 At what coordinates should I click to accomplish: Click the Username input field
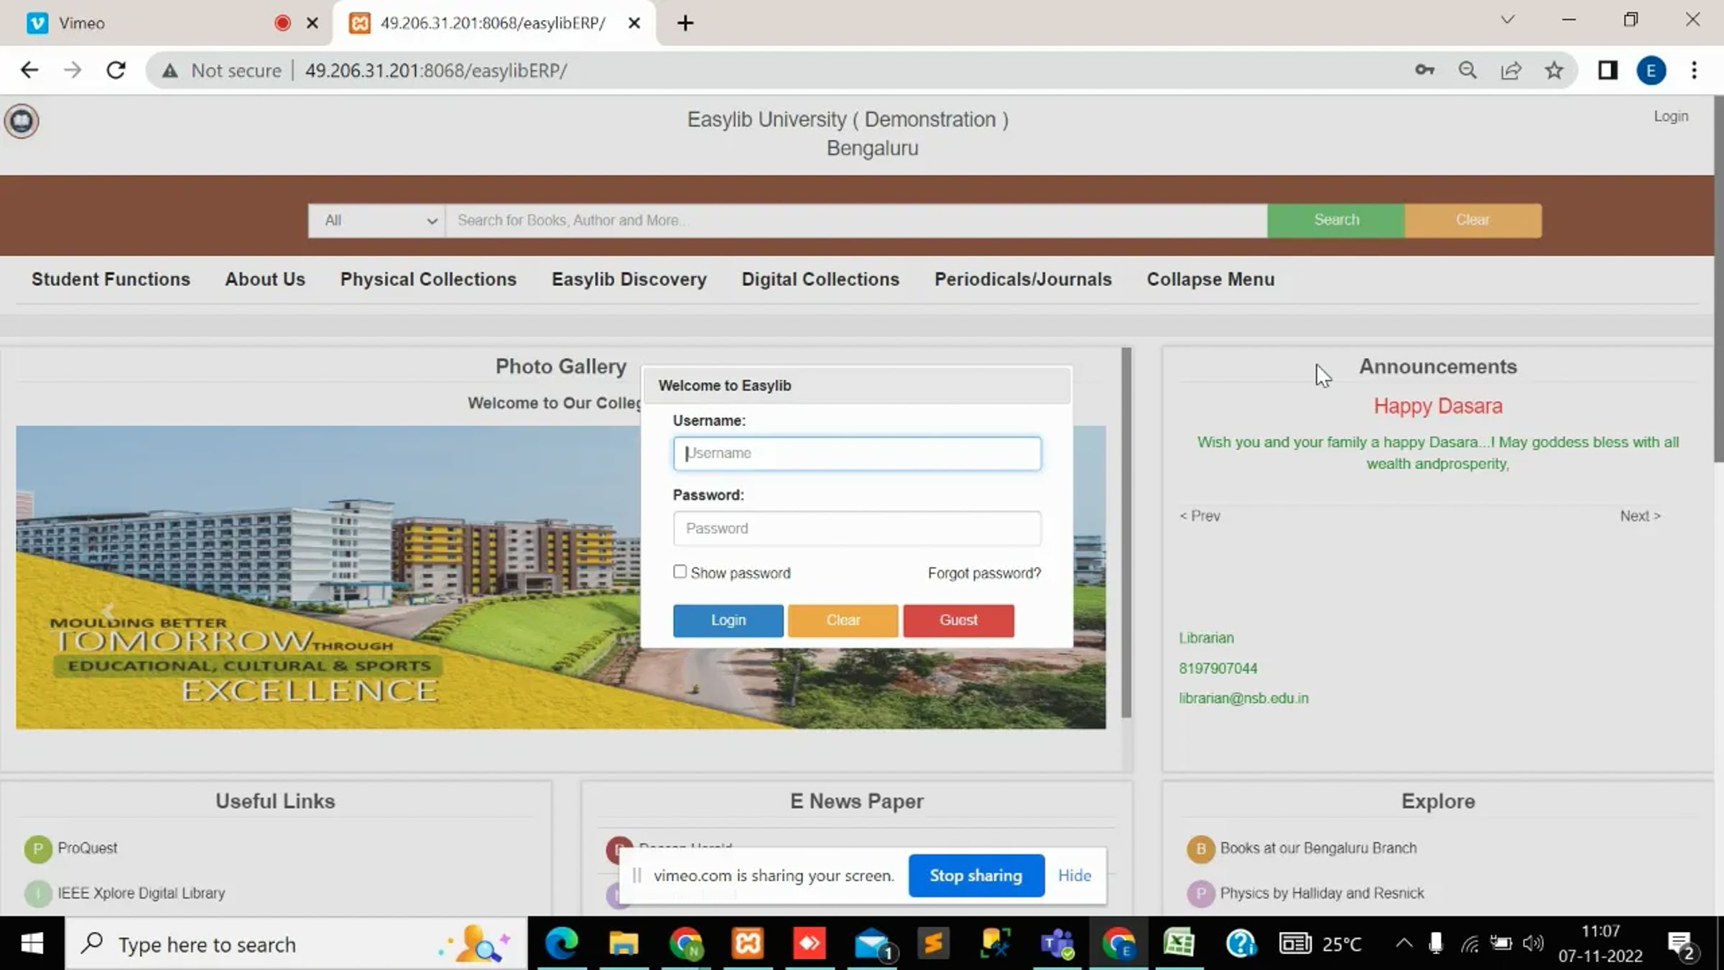pyautogui.click(x=856, y=453)
